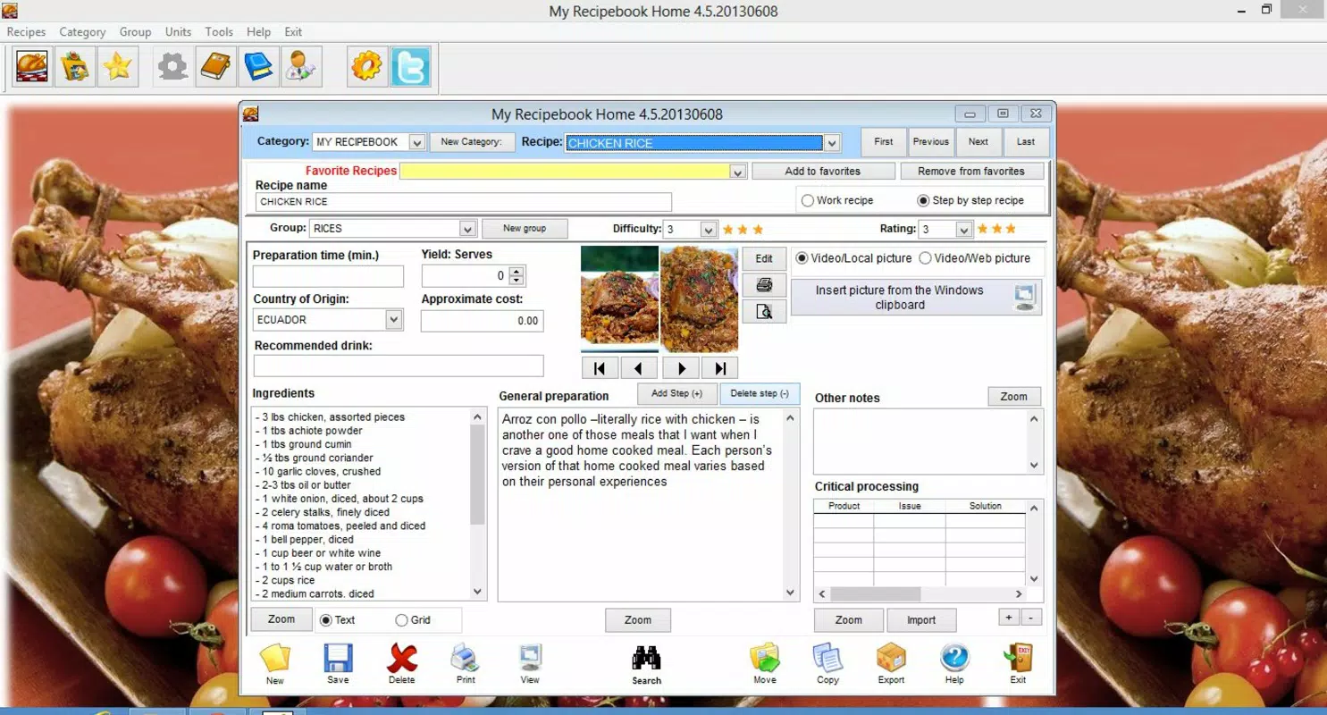Image resolution: width=1327 pixels, height=715 pixels.
Task: Select Step by step recipe option
Action: click(x=923, y=201)
